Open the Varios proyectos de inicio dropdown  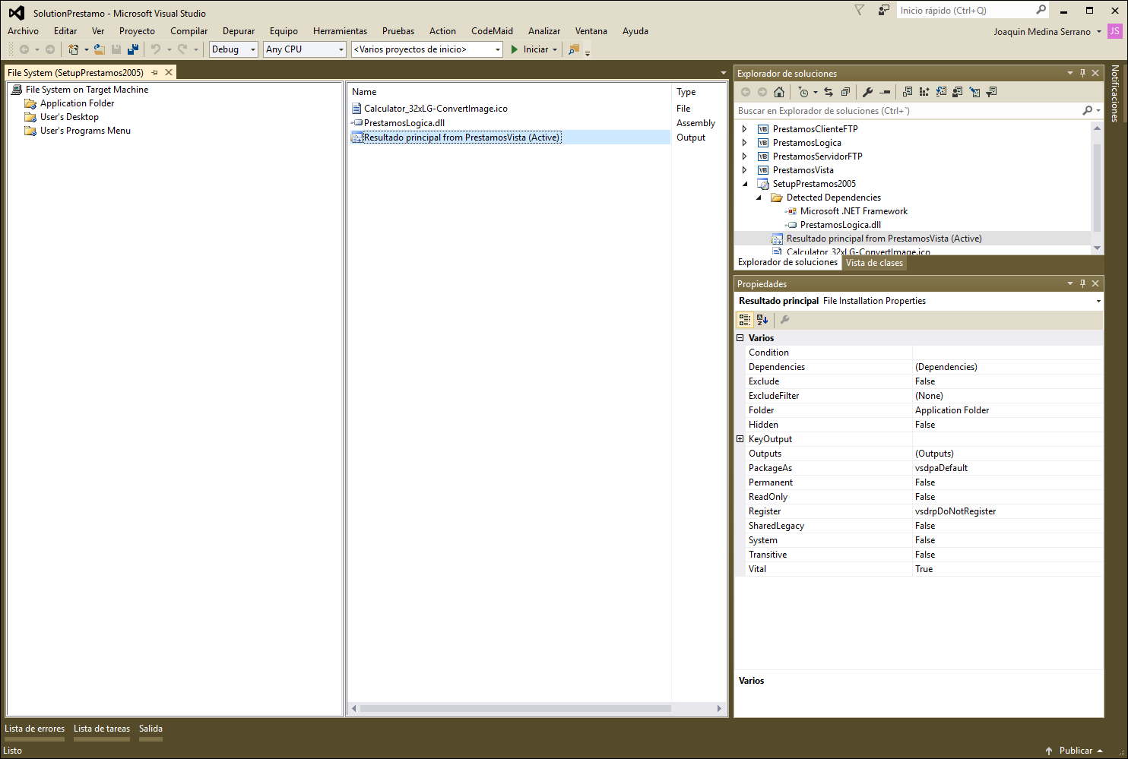coord(427,49)
